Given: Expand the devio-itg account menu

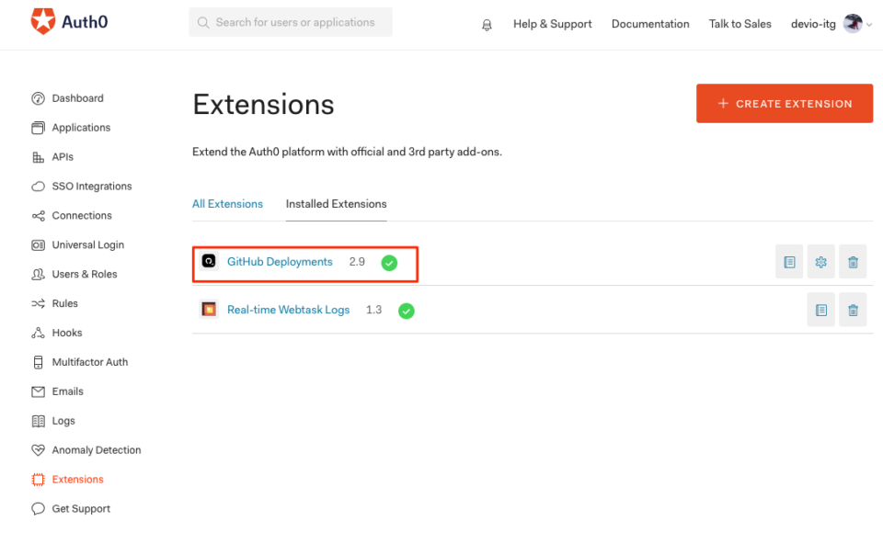Looking at the screenshot, I should pyautogui.click(x=813, y=24).
